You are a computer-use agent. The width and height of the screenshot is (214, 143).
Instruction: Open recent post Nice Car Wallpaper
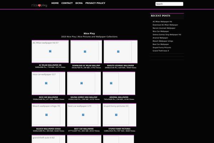tap(160, 31)
